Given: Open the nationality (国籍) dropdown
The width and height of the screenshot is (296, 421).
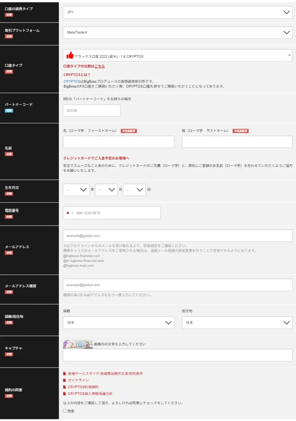Looking at the screenshot, I should click(118, 323).
